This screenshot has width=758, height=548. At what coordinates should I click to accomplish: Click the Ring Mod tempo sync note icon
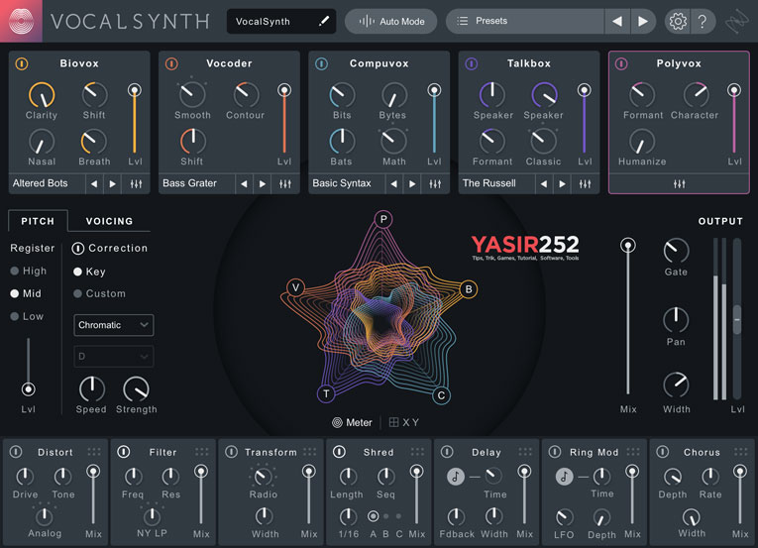(564, 477)
